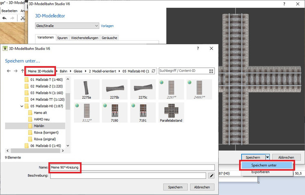Viewport: 305px width, 195px height.
Task: Collapse the 05 Maßstab H0 folder
Action: click(22, 106)
